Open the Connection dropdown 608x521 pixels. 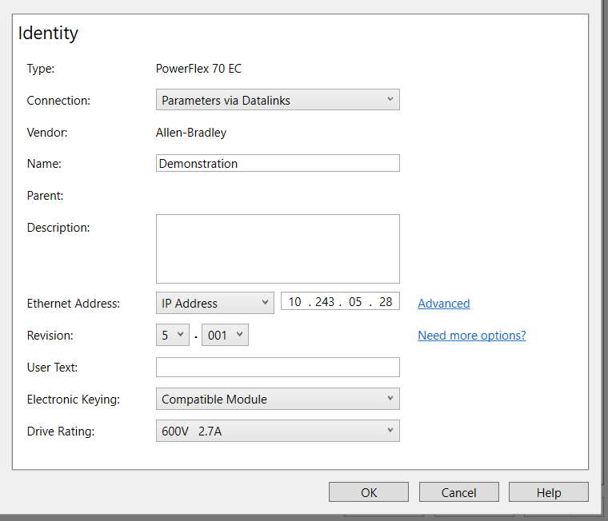coord(277,100)
